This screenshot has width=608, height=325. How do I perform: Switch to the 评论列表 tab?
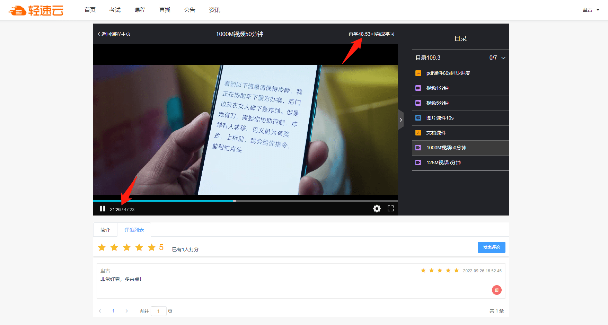click(134, 230)
